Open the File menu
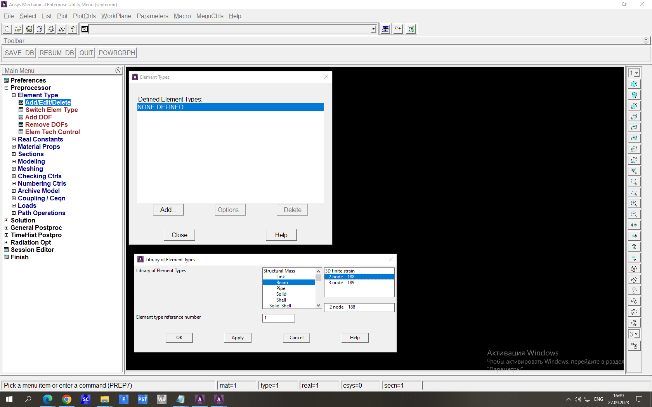Screen dimensions: 652x407 [9, 16]
